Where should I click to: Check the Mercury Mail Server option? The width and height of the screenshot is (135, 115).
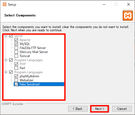[x=16, y=52]
